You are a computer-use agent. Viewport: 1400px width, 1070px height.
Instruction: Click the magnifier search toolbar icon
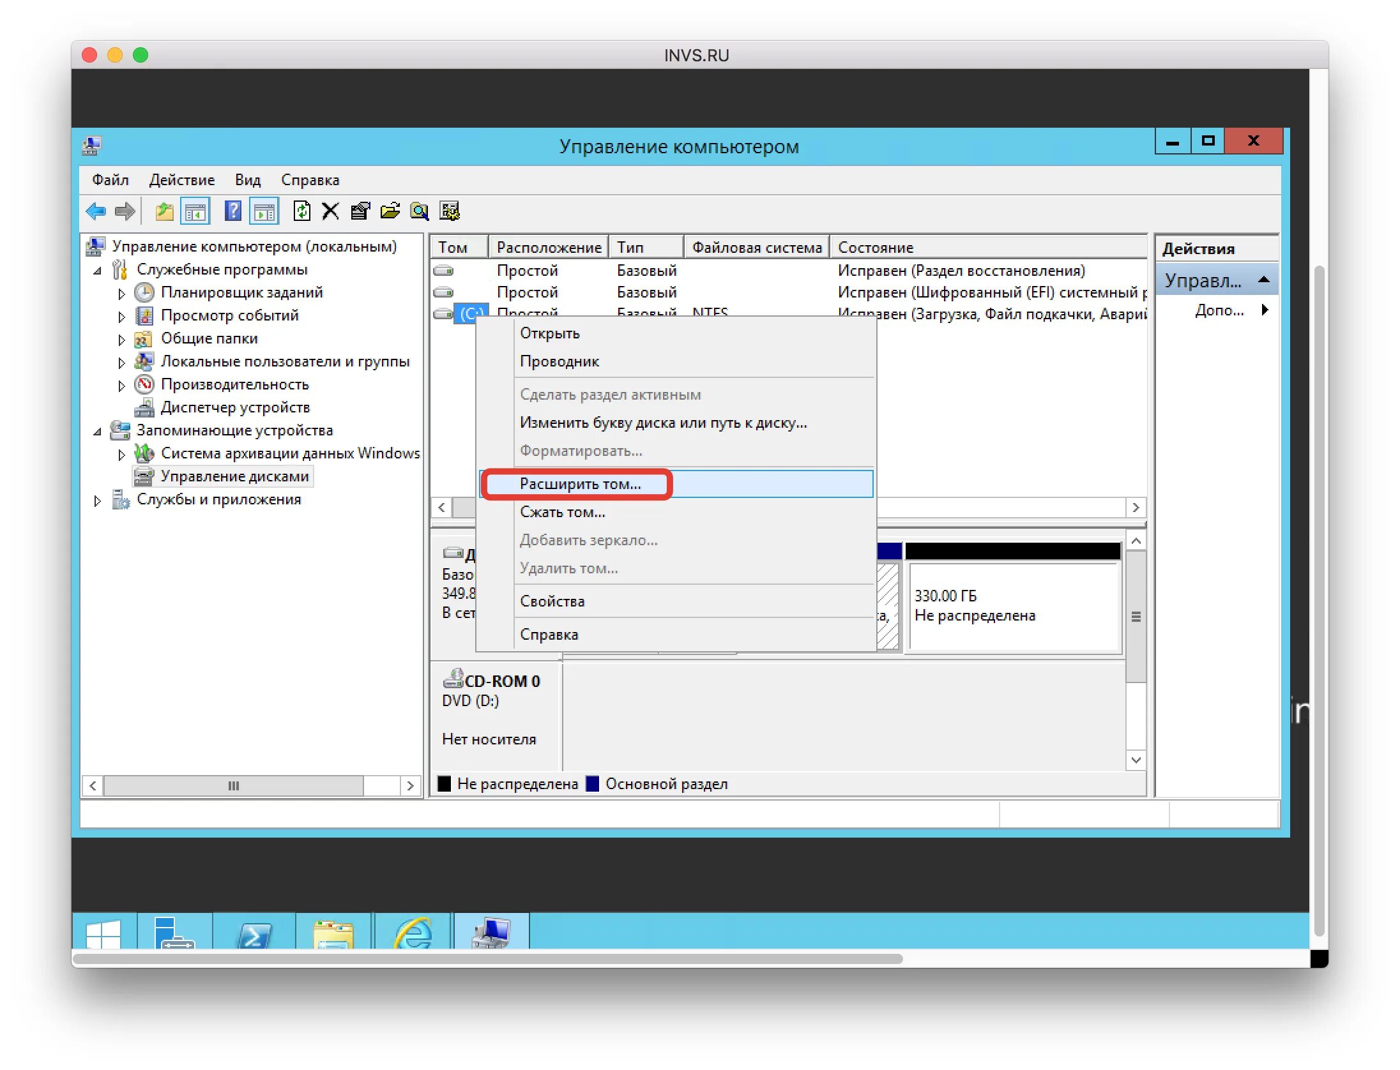pyautogui.click(x=420, y=211)
